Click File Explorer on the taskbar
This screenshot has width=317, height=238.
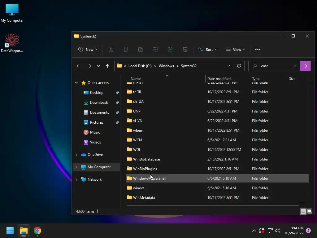click(x=24, y=231)
